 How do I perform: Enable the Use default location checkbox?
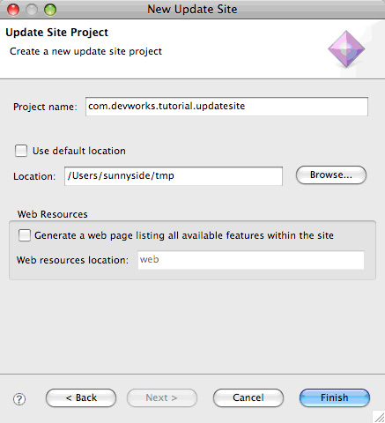click(21, 151)
